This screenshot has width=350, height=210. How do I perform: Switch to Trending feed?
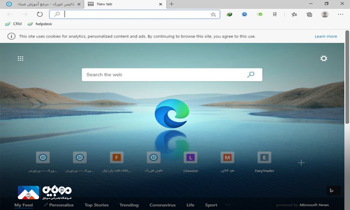point(129,205)
